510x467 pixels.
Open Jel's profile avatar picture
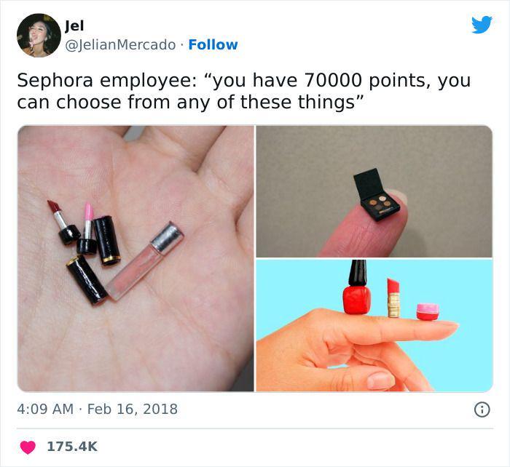[39, 36]
